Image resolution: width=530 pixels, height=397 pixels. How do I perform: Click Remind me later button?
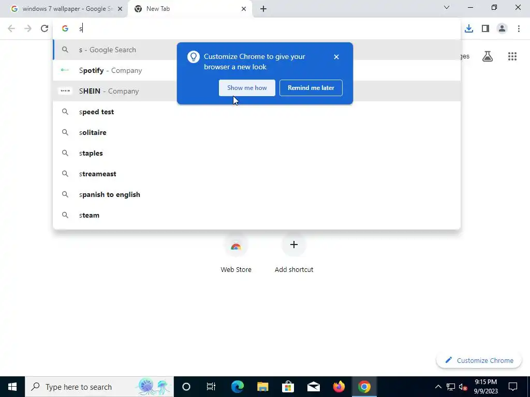coord(311,88)
